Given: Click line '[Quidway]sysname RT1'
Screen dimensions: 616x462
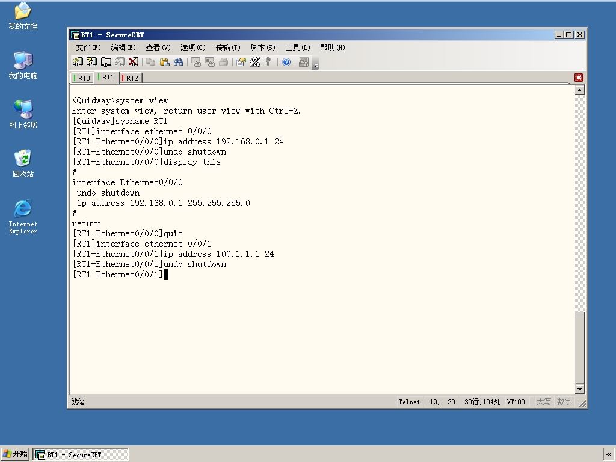Looking at the screenshot, I should click(x=120, y=121).
